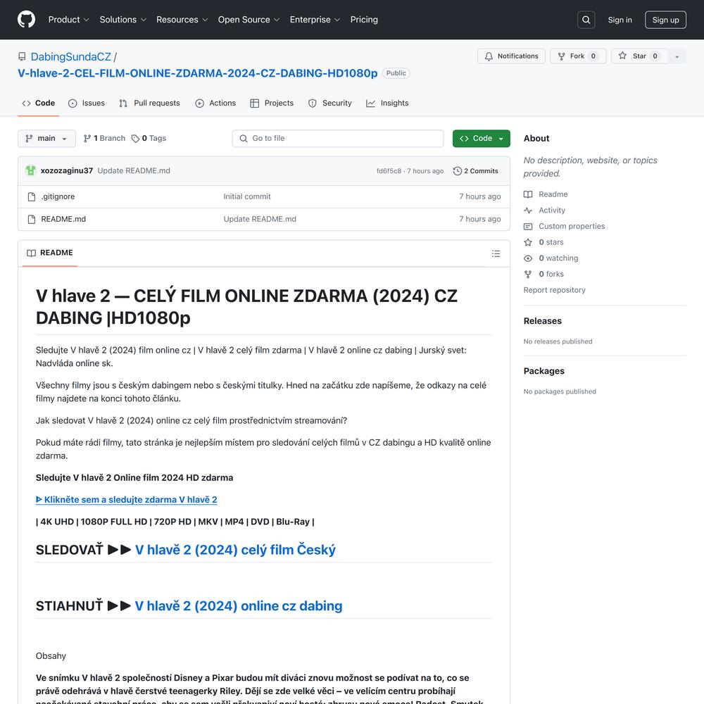Open 'V hlavě 2 (2024) celý film Český' link
The image size is (704, 704).
[235, 550]
